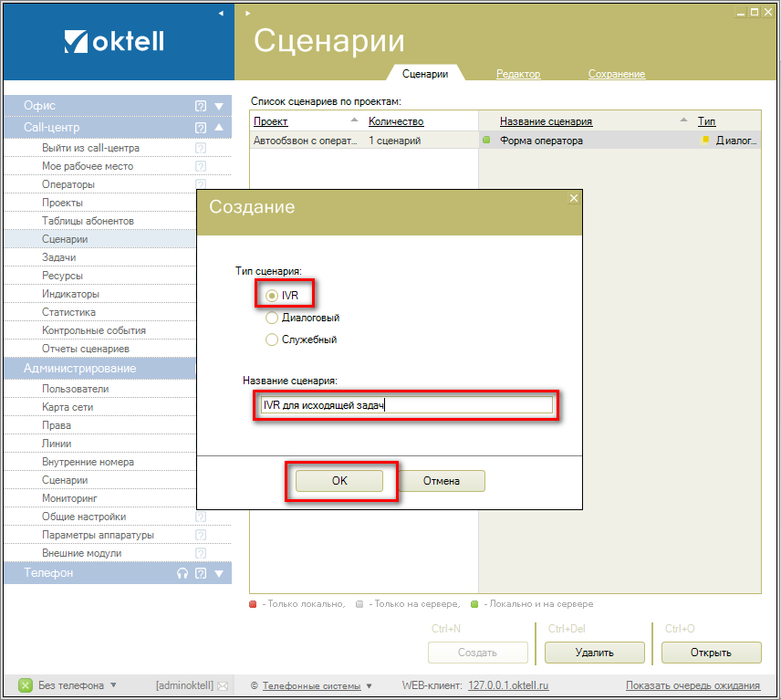Click the green phone status icon
The width and height of the screenshot is (781, 700).
[x=26, y=685]
